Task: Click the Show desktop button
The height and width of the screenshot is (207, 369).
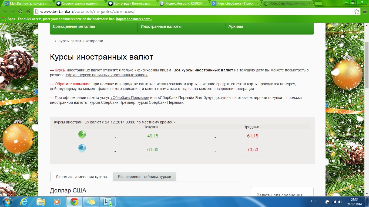Action: [x=367, y=202]
